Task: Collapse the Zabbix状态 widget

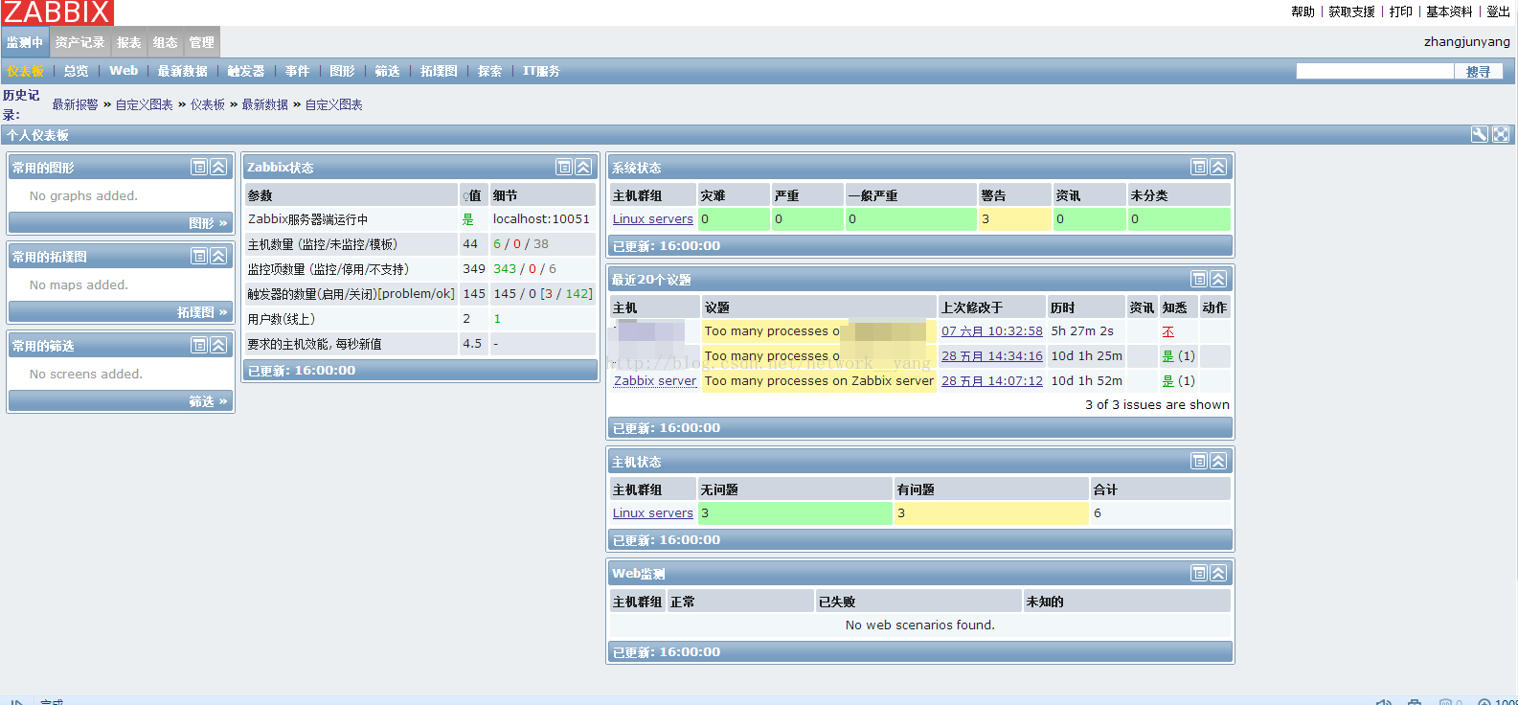Action: tap(583, 167)
